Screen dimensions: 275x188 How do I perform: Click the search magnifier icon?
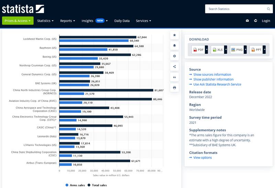[268, 9]
